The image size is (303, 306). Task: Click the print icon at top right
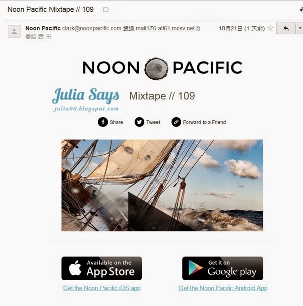301,10
